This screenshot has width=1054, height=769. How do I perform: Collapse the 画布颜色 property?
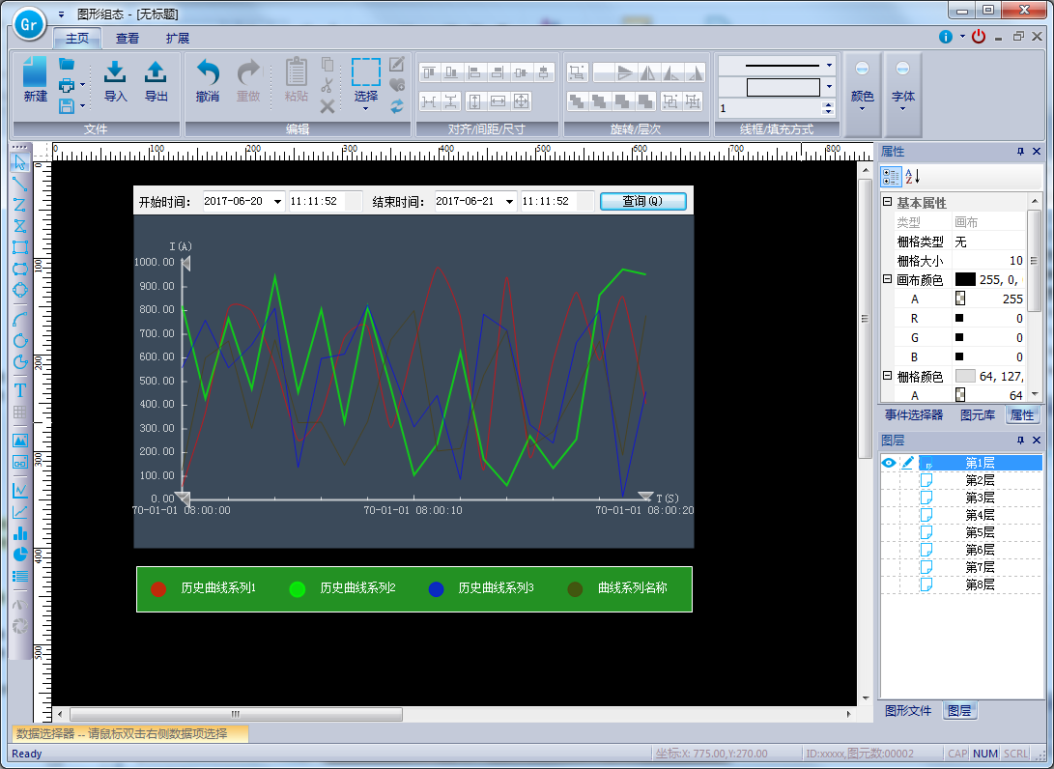(887, 279)
